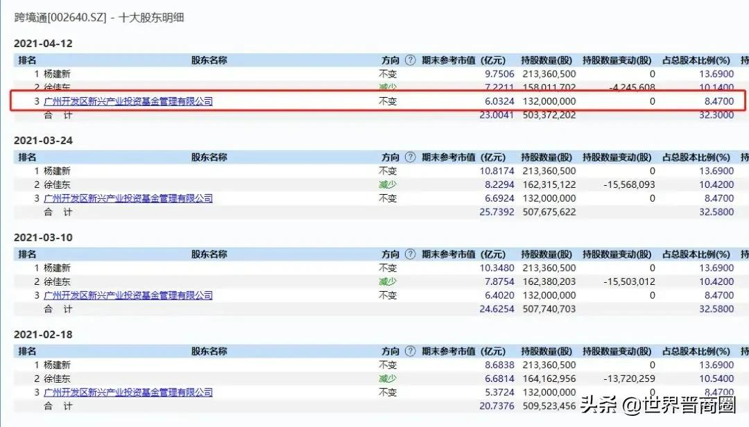Click 减少 direction in 2021-03-10 table
The width and height of the screenshot is (749, 427).
click(x=388, y=282)
